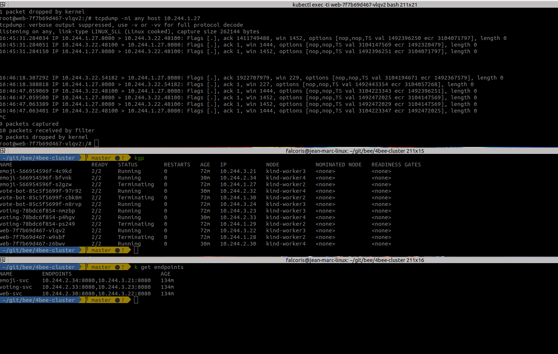Click the ~/git/bee/4bee-cluster path in kgp prompt

(x=39, y=158)
